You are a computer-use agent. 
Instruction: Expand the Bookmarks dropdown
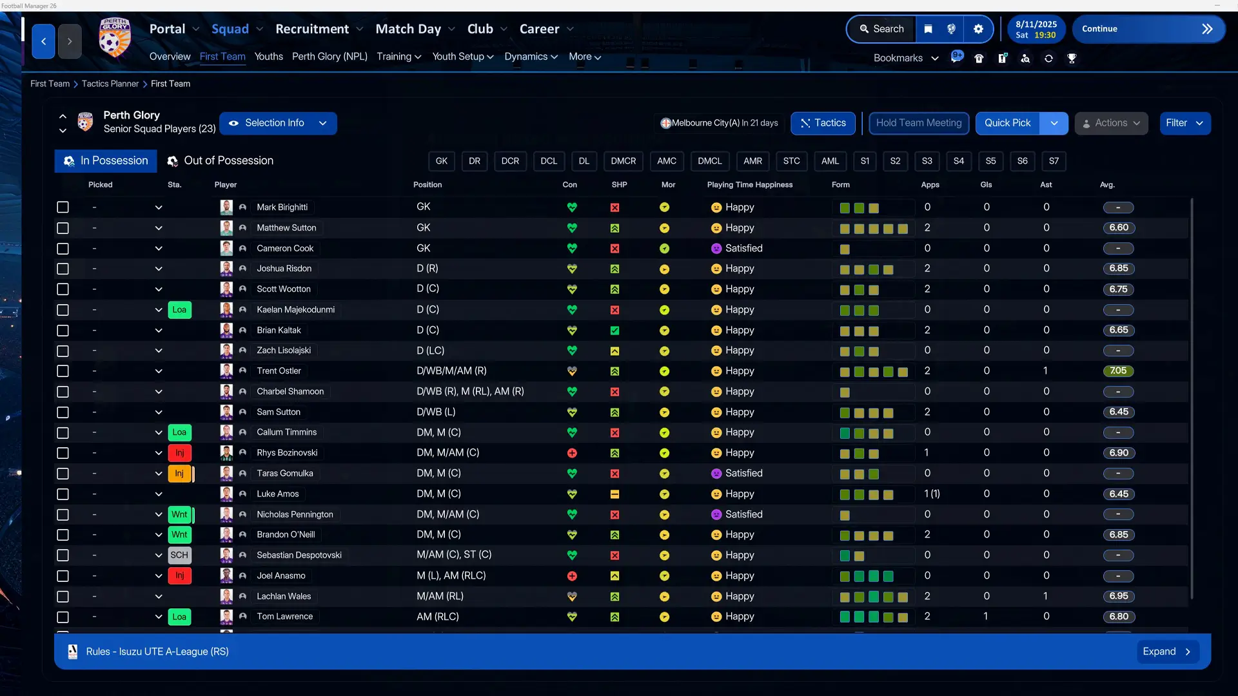[x=934, y=59]
